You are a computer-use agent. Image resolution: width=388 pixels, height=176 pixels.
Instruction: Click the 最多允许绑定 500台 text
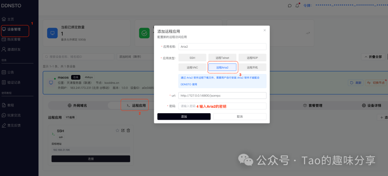[74, 39]
